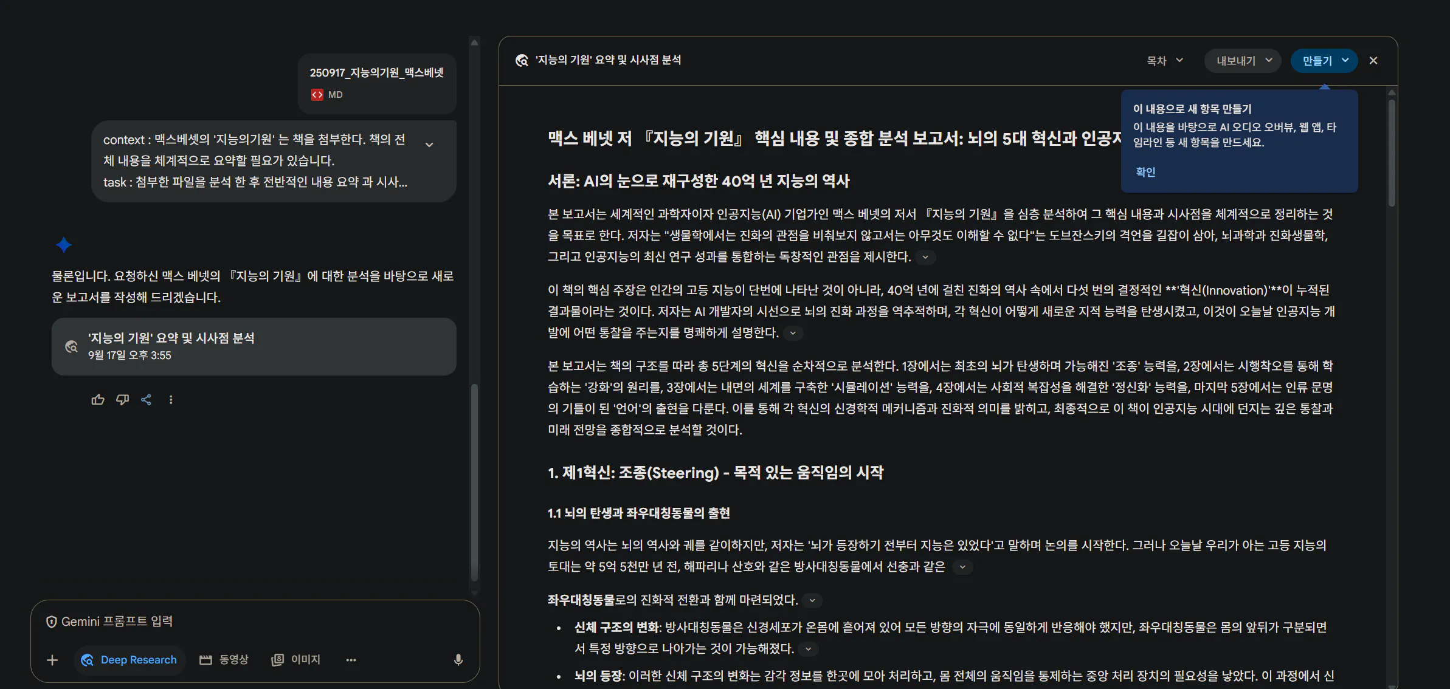This screenshot has width=1450, height=689.
Task: Close the report panel
Action: [1373, 61]
